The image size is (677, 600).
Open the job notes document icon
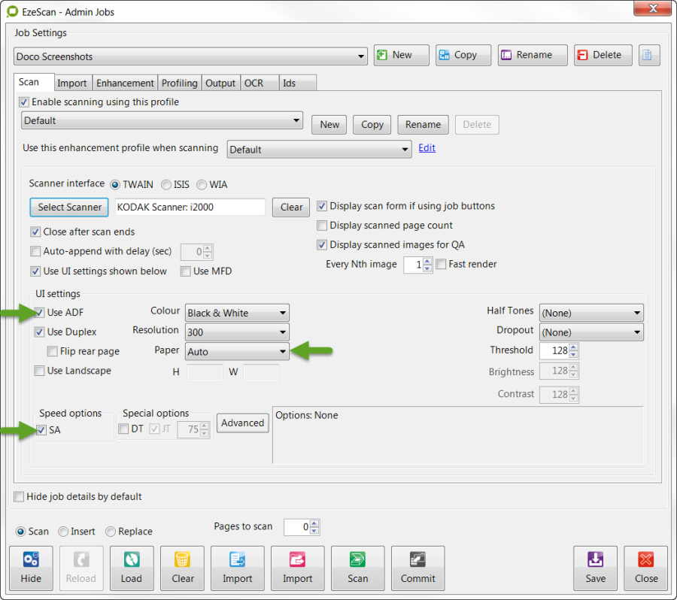pyautogui.click(x=649, y=55)
